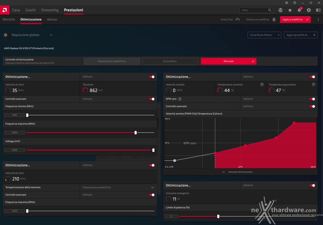
Task: Open the web browser globe icon
Action: pos(280,10)
